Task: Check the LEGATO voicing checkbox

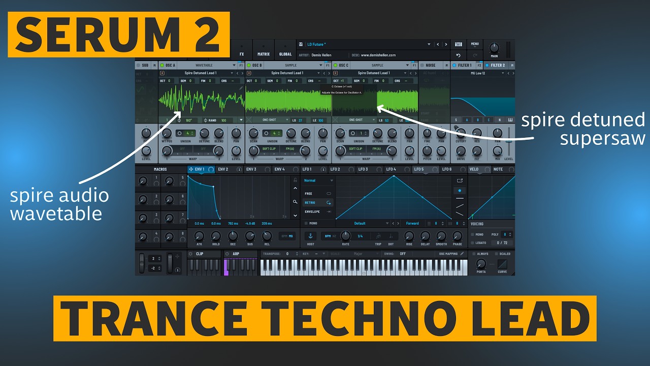Action: click(x=472, y=243)
